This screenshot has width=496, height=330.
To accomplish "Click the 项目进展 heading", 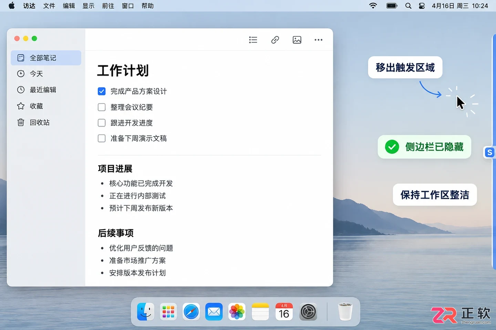I will pyautogui.click(x=115, y=169).
